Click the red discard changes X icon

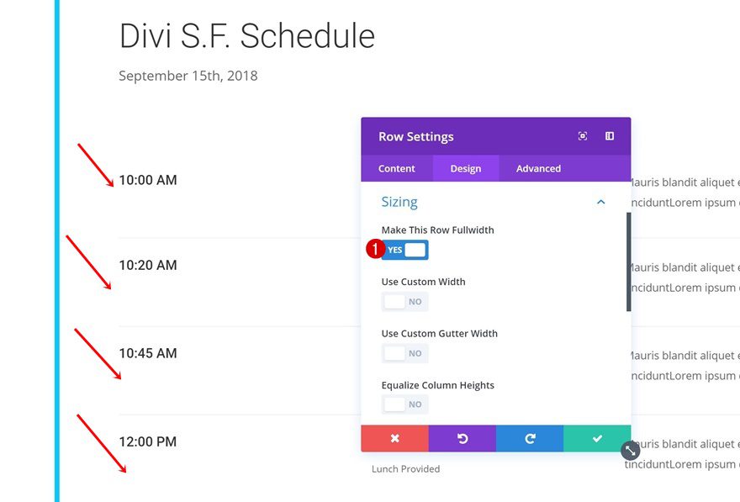click(394, 438)
